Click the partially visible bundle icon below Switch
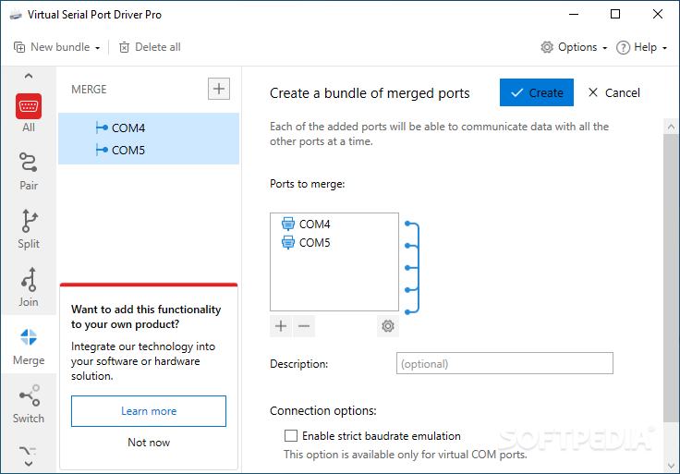Viewport: 680px width, 474px height. [x=28, y=451]
